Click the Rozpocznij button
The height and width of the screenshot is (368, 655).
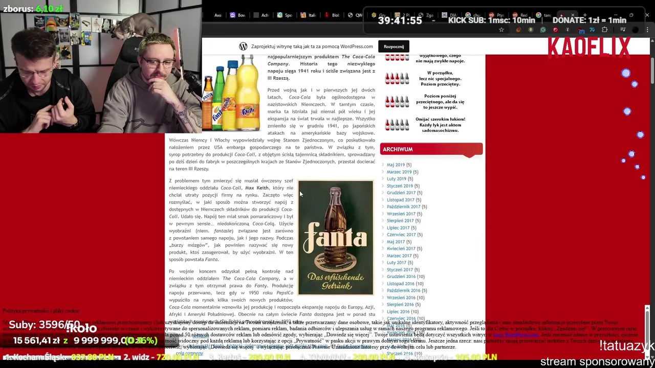click(394, 47)
